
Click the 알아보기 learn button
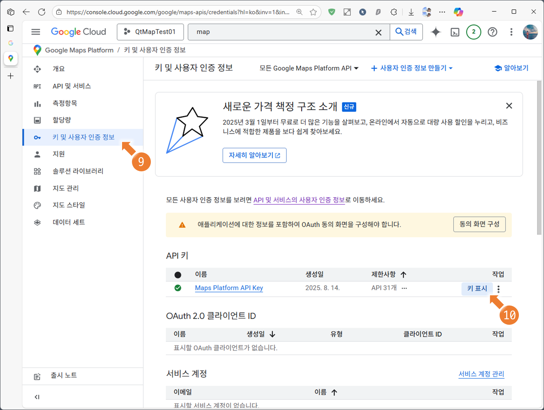click(x=511, y=68)
